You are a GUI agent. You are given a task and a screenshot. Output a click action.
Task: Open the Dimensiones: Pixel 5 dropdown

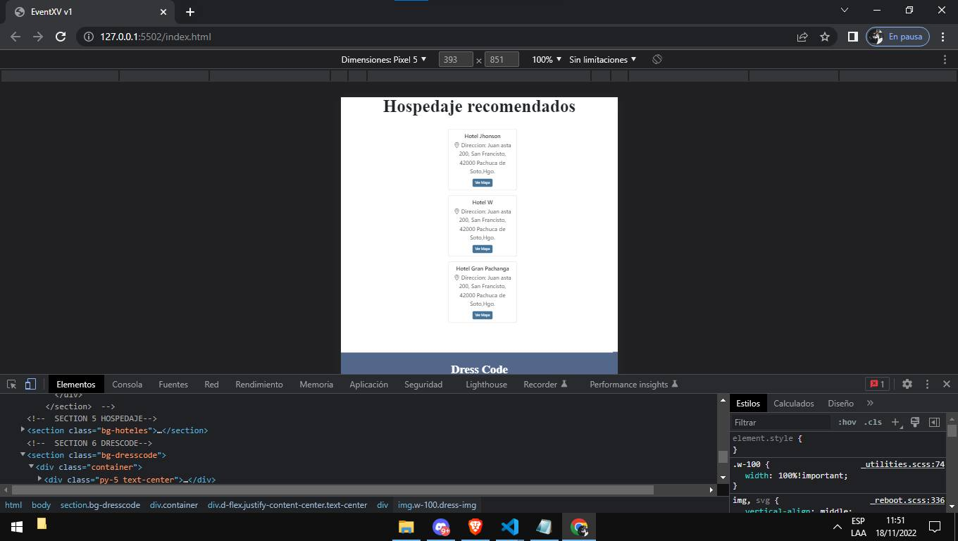[x=384, y=59]
